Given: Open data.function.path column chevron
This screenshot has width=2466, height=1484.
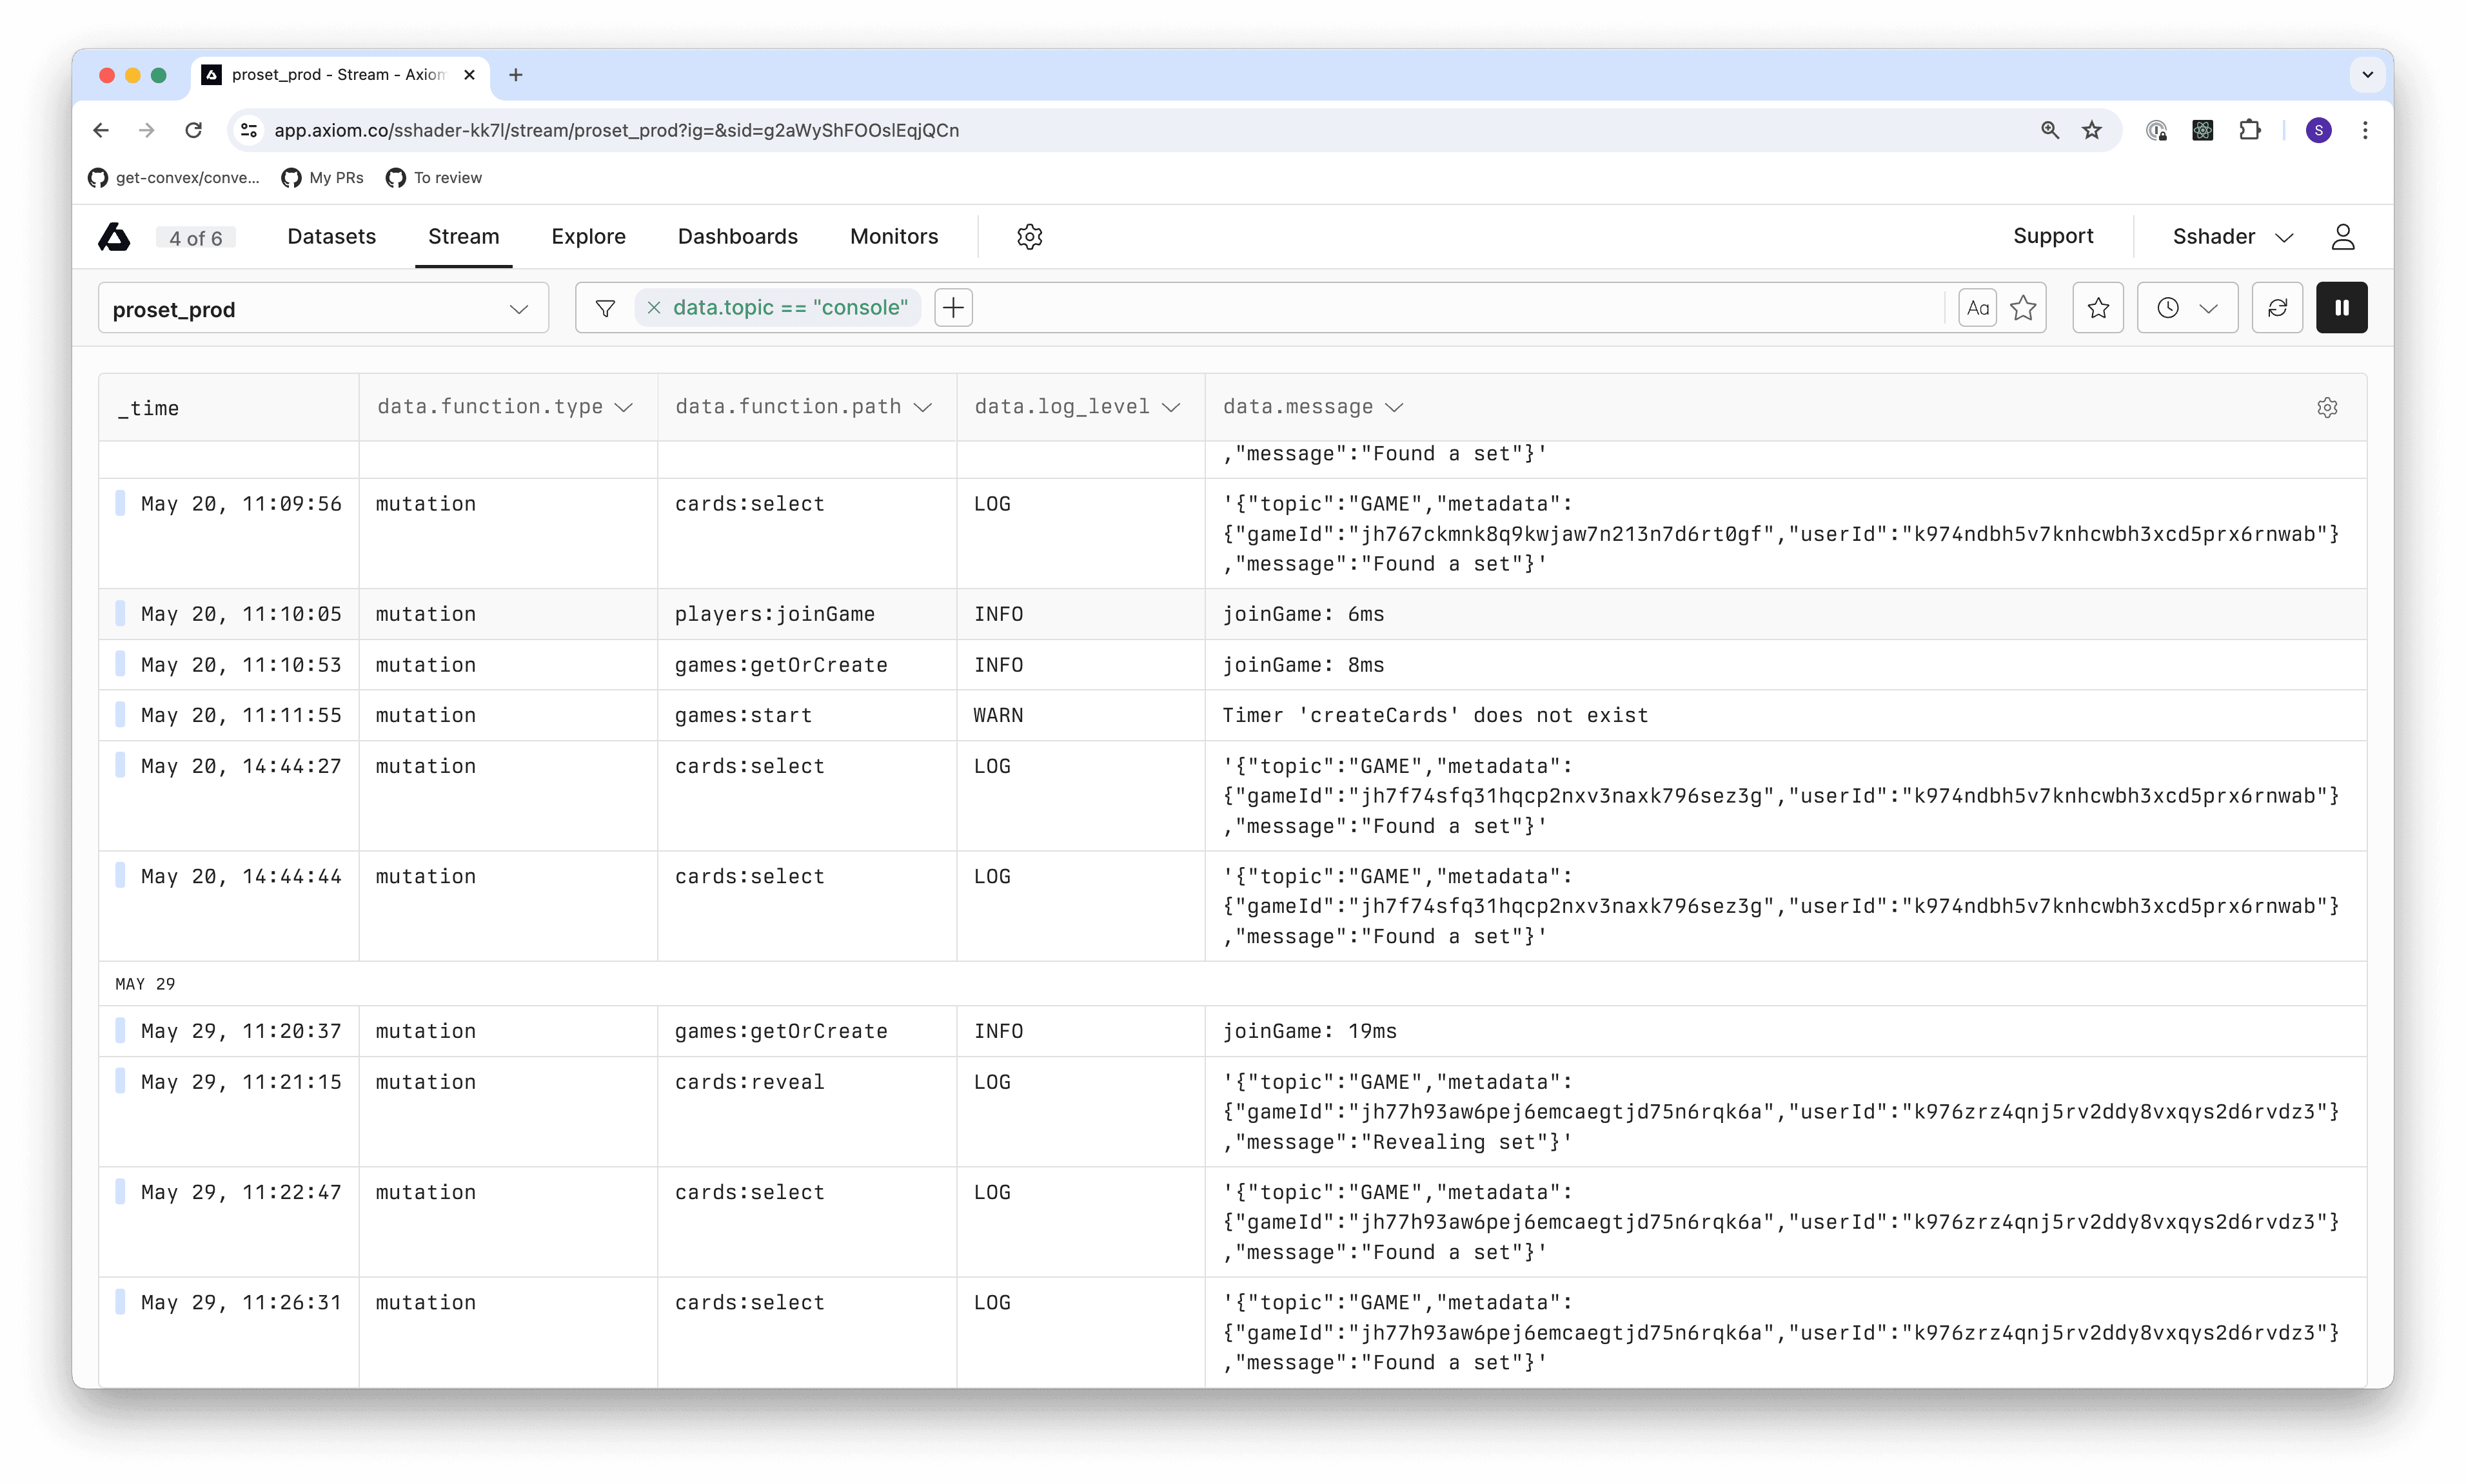Looking at the screenshot, I should point(923,407).
